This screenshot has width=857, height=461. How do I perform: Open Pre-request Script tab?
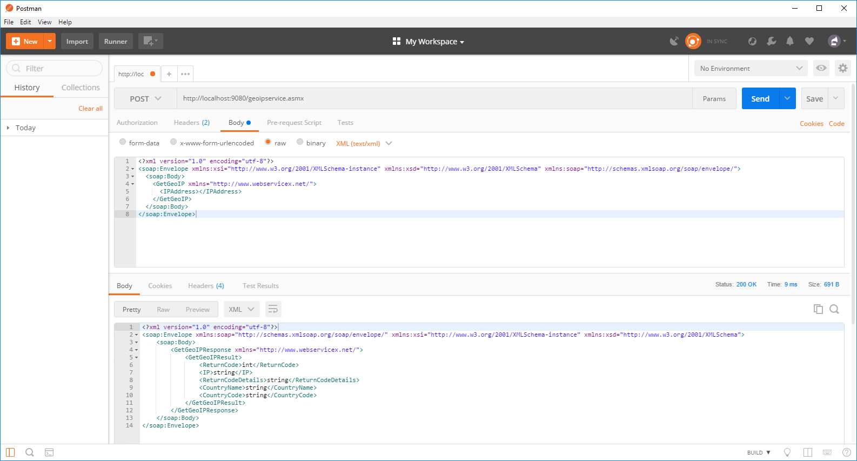tap(294, 123)
